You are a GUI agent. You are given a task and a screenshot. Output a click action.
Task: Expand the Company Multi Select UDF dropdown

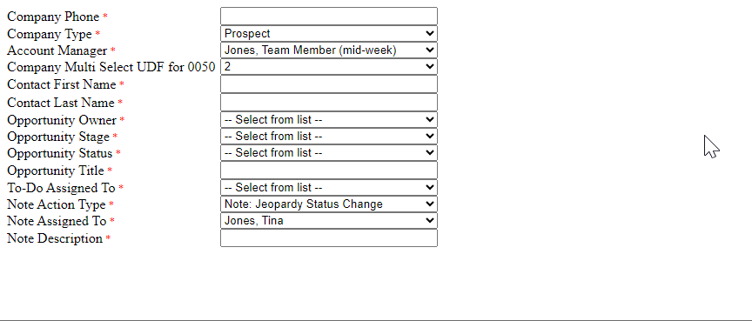[329, 67]
